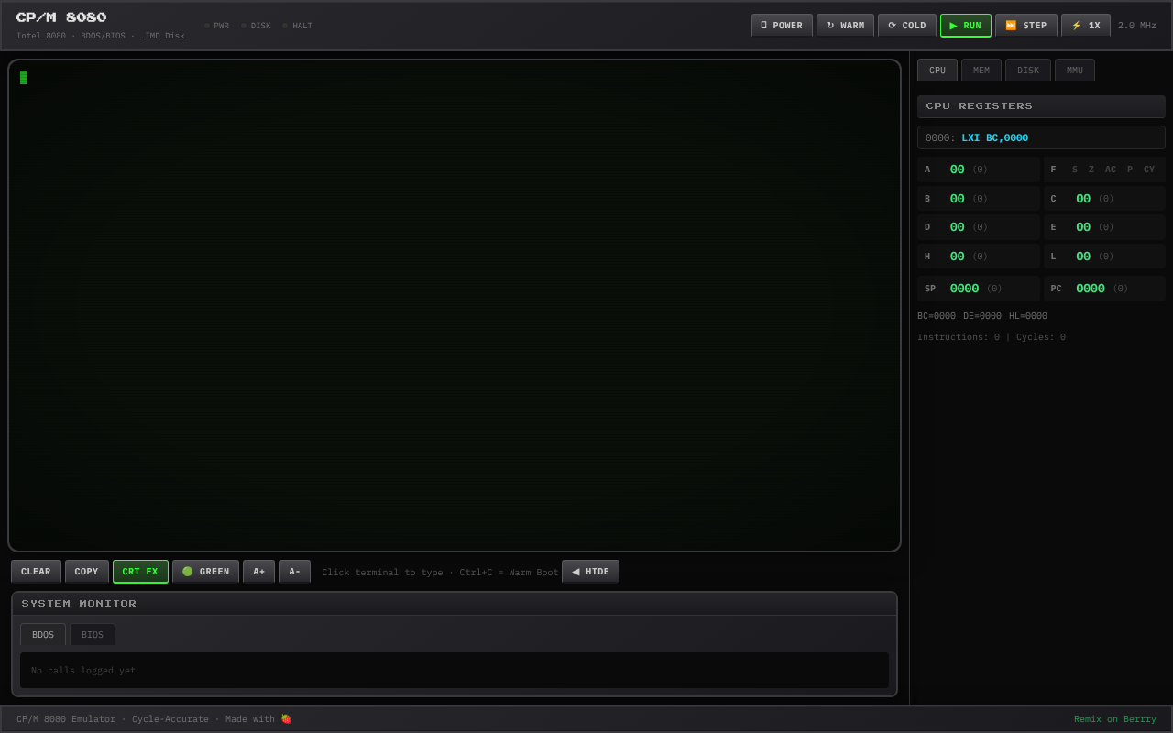Decrease font size with A-

point(294,572)
